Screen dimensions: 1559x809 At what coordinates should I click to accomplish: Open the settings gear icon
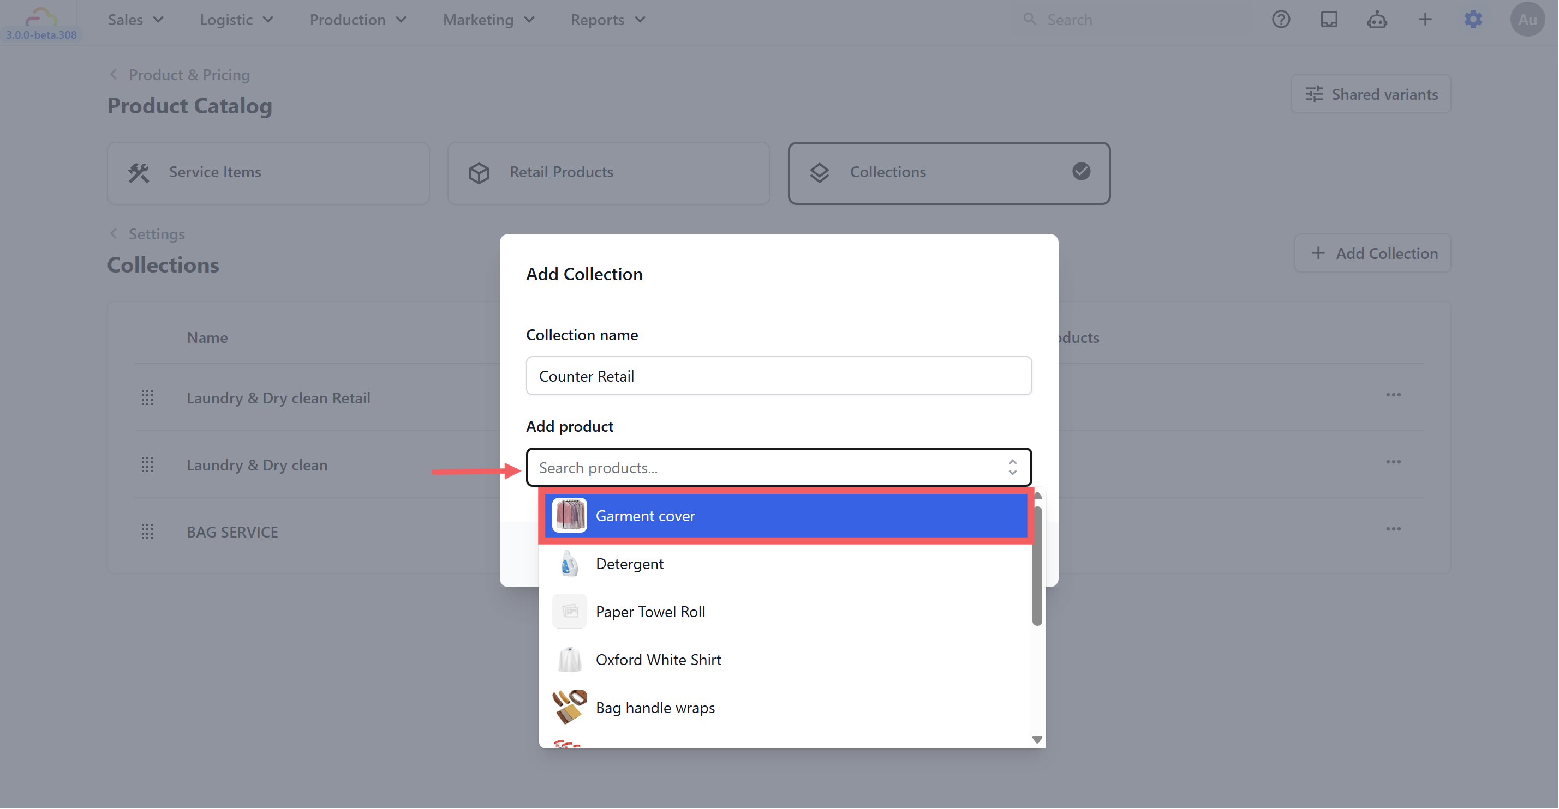click(1473, 19)
